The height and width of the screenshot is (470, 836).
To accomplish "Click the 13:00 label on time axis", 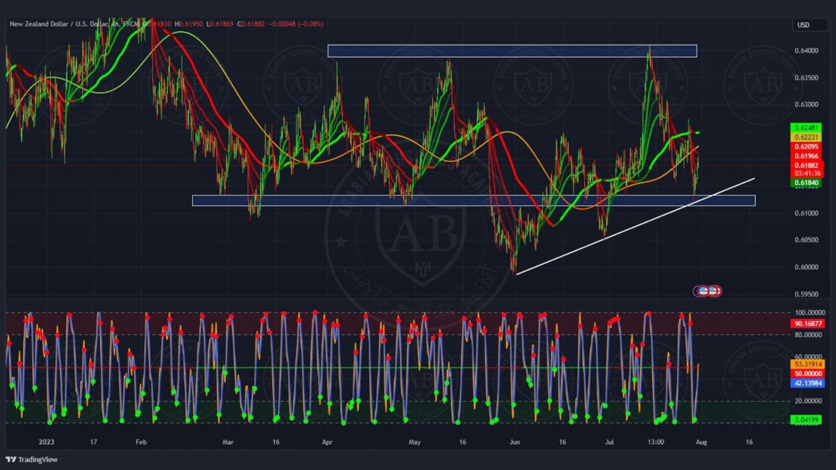I will [x=655, y=442].
